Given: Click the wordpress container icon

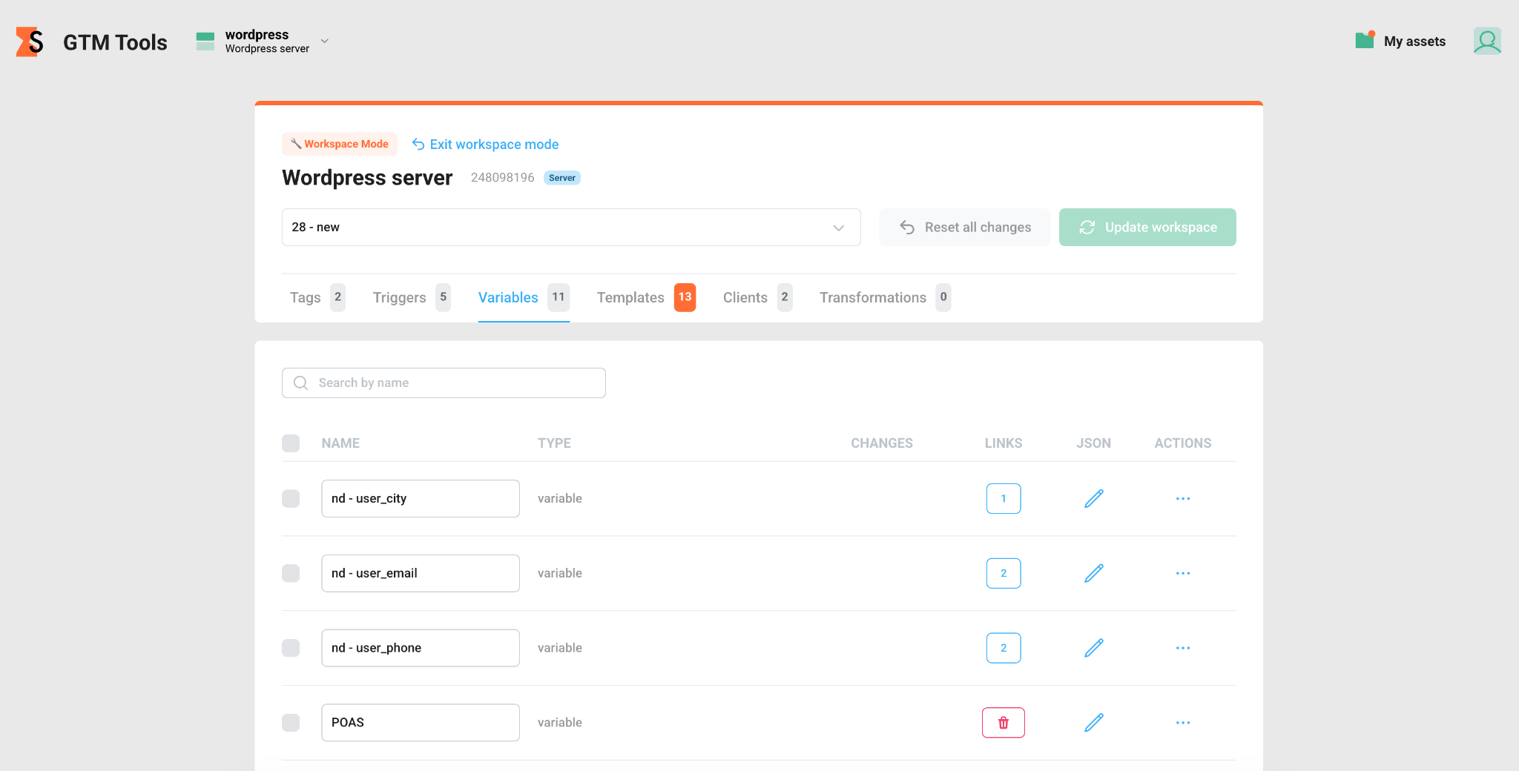Looking at the screenshot, I should [x=205, y=42].
